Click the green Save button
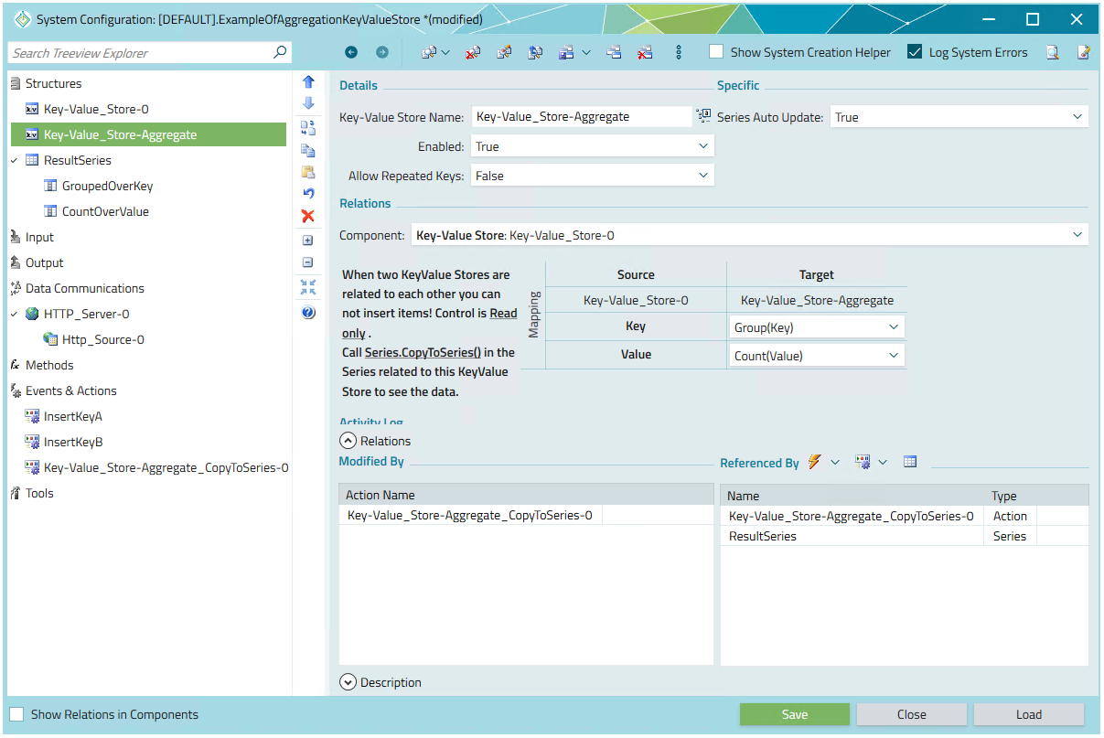The width and height of the screenshot is (1104, 738). pos(794,714)
